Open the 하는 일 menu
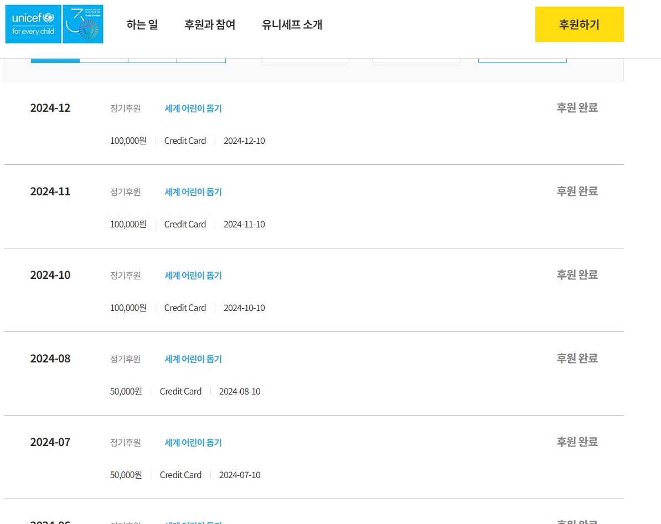The height and width of the screenshot is (524, 661). click(x=142, y=24)
